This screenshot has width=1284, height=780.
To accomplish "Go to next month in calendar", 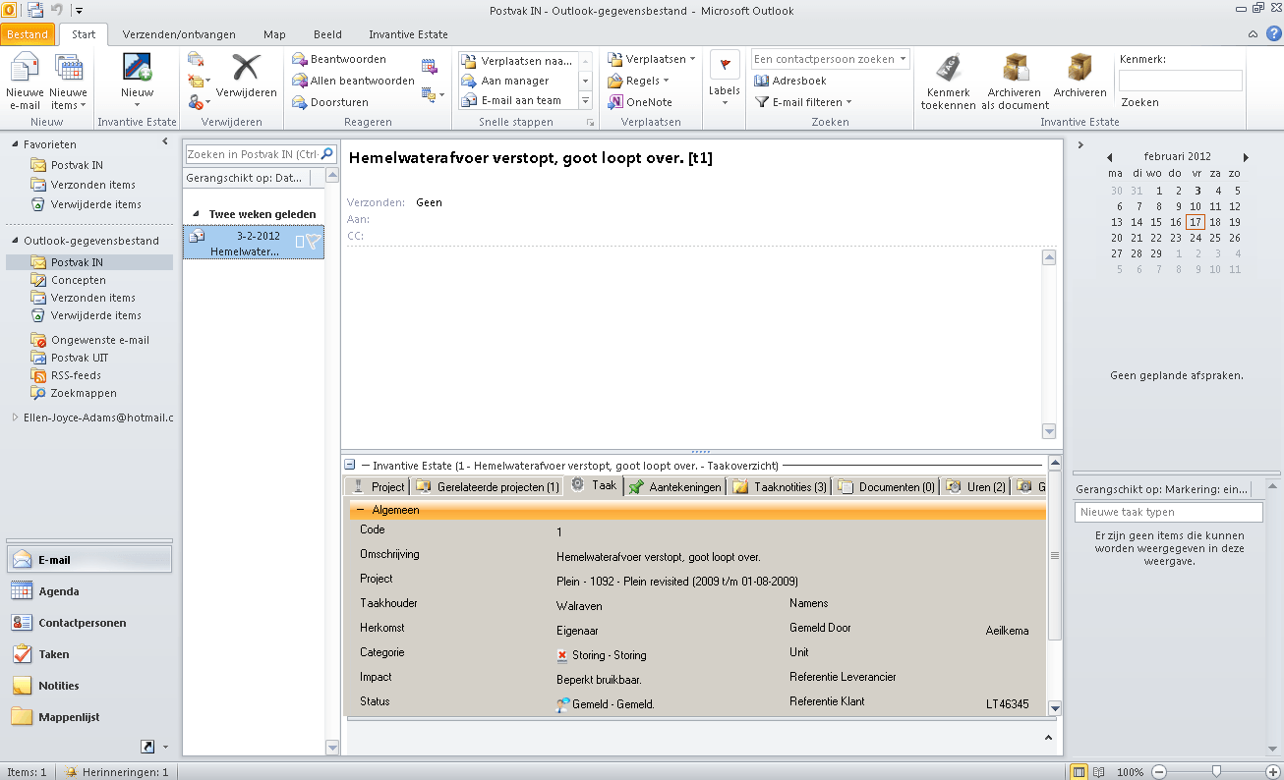I will click(x=1246, y=157).
